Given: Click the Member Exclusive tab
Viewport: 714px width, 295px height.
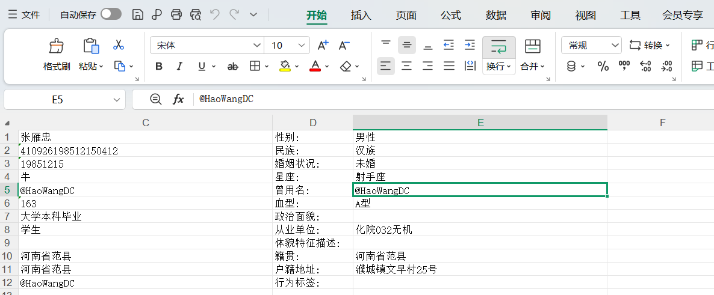Looking at the screenshot, I should pos(683,16).
